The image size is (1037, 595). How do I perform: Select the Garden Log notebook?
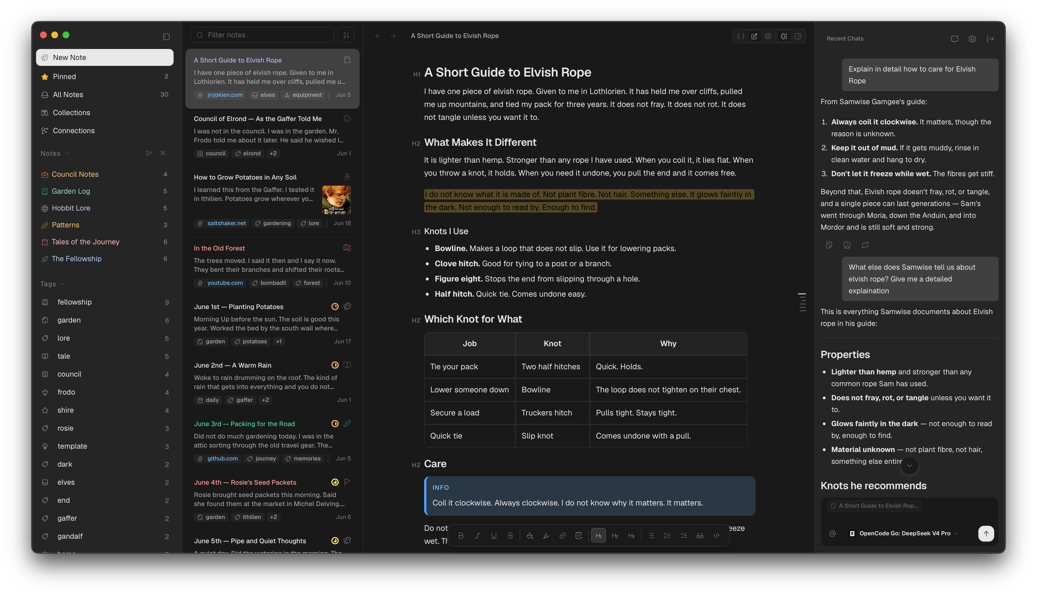click(105, 191)
